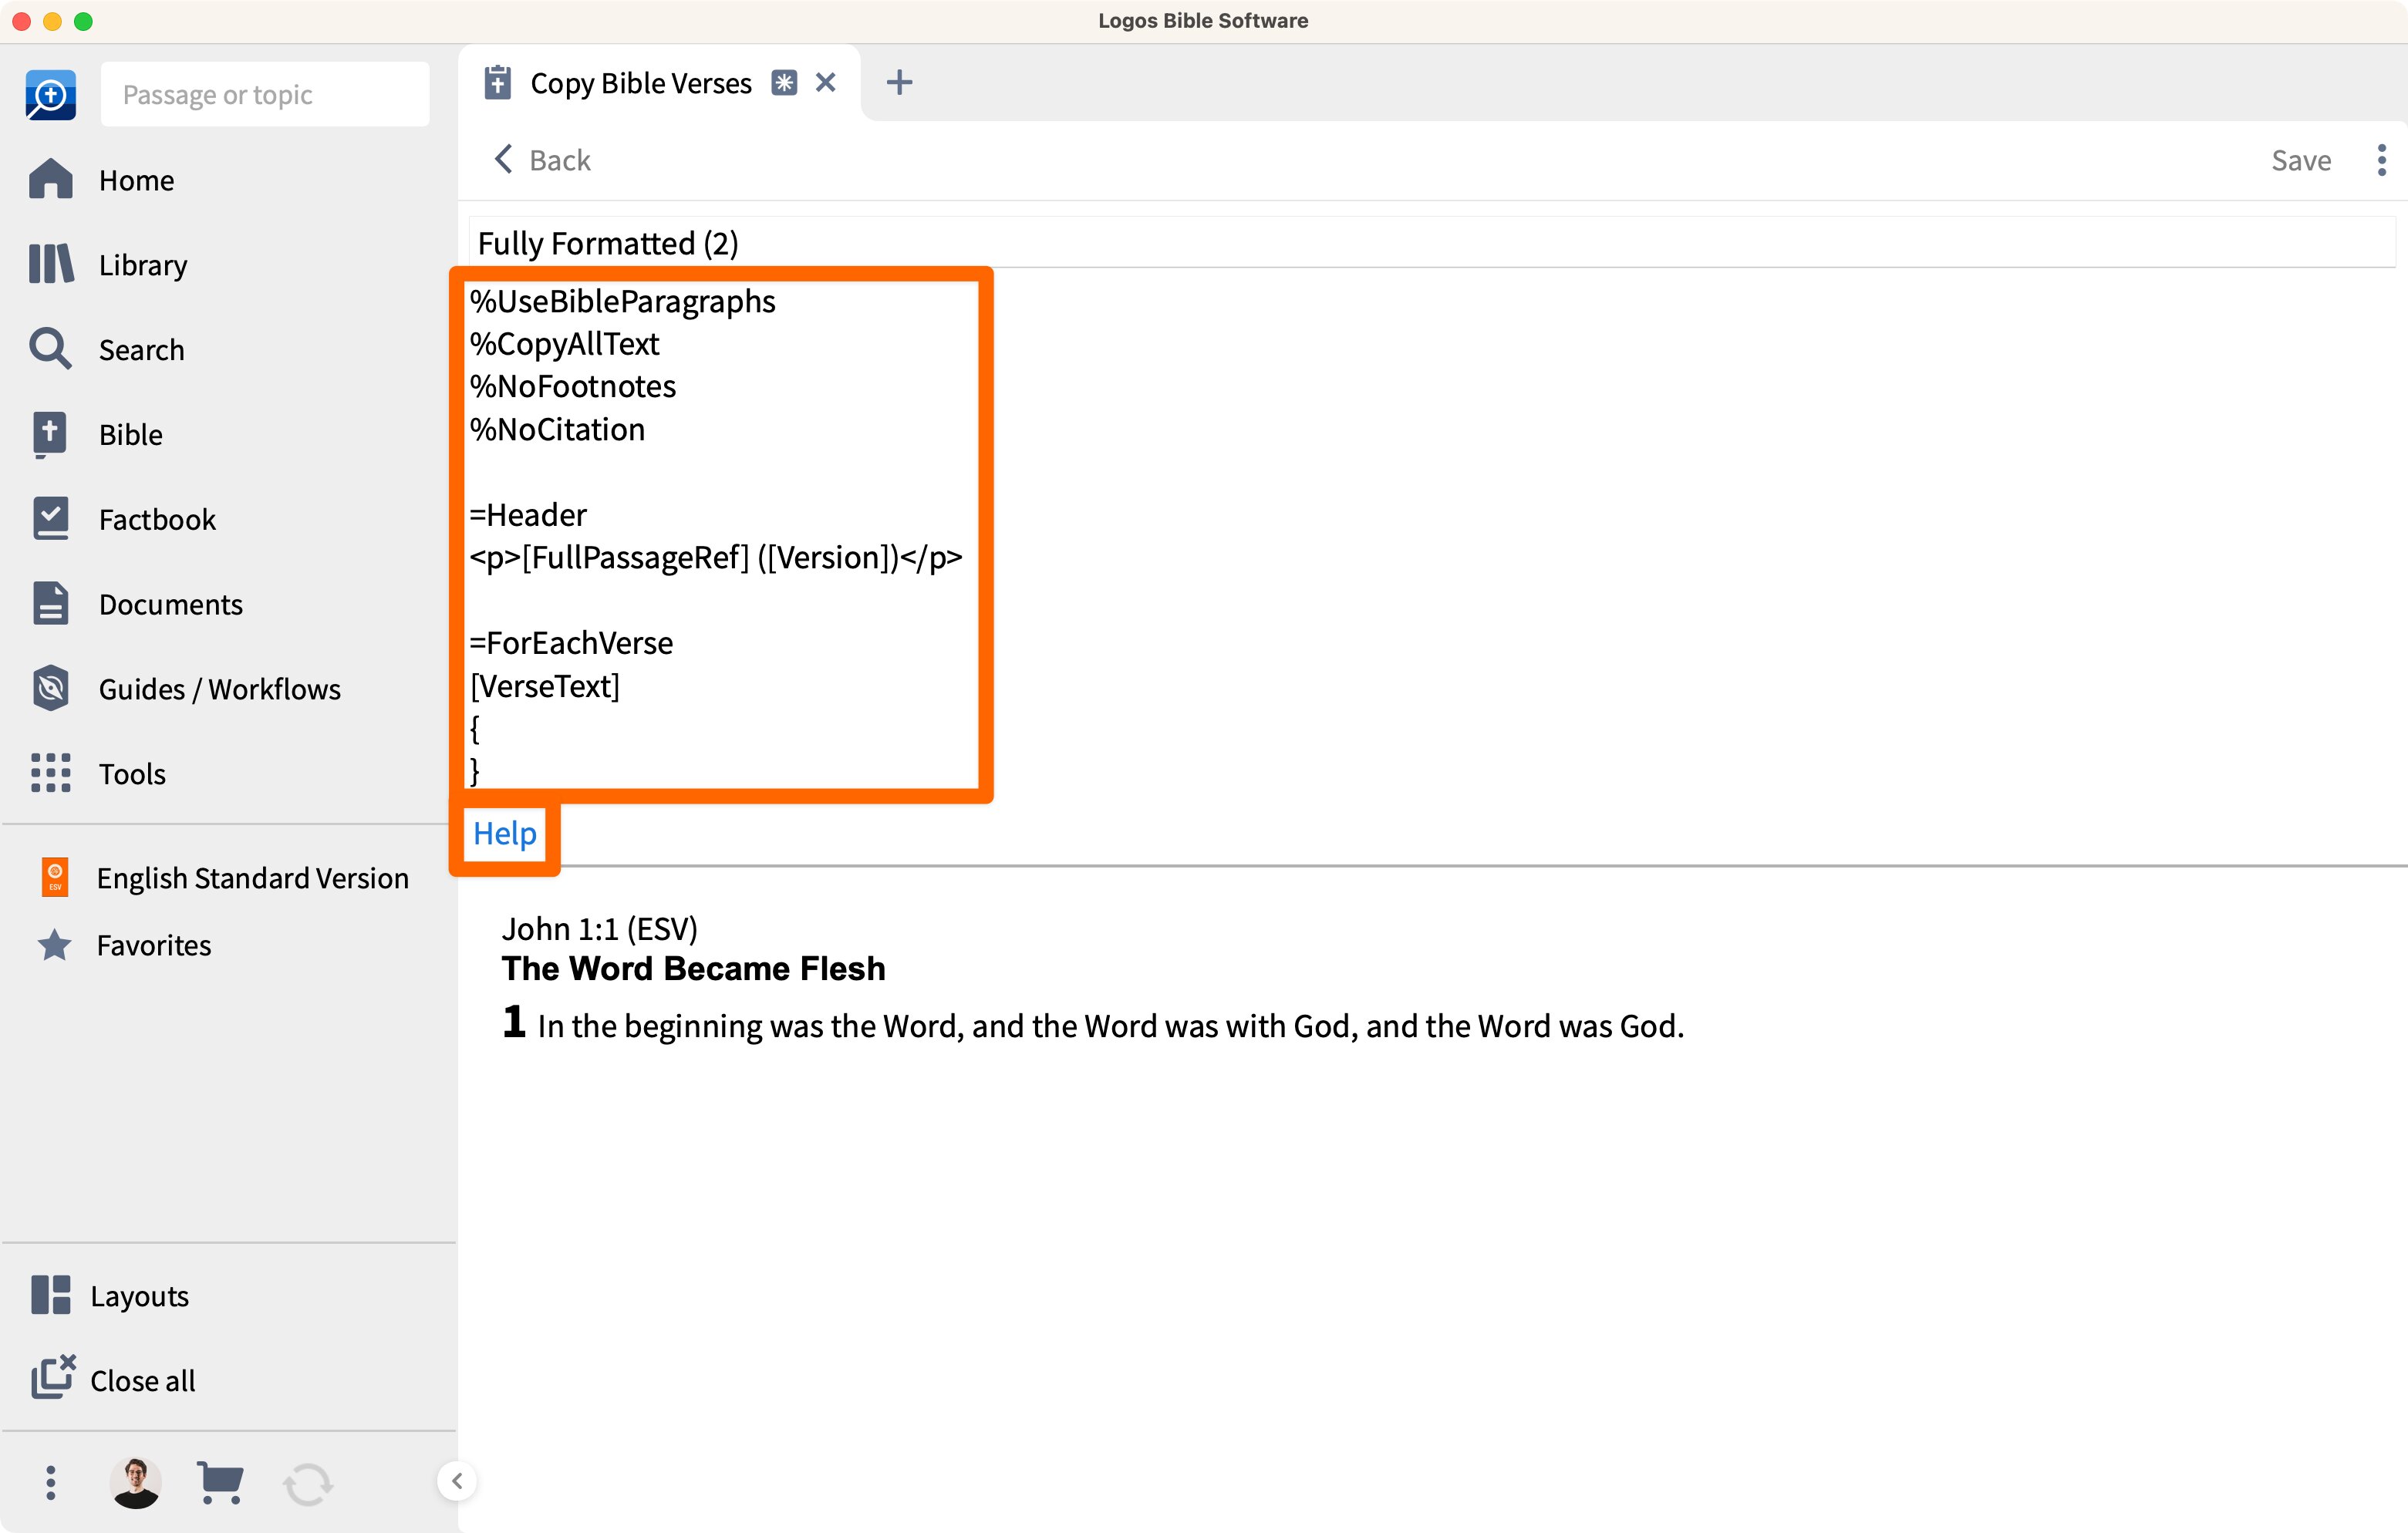The width and height of the screenshot is (2408, 1533).
Task: Open the Bible icon in sidebar
Action: 50,434
